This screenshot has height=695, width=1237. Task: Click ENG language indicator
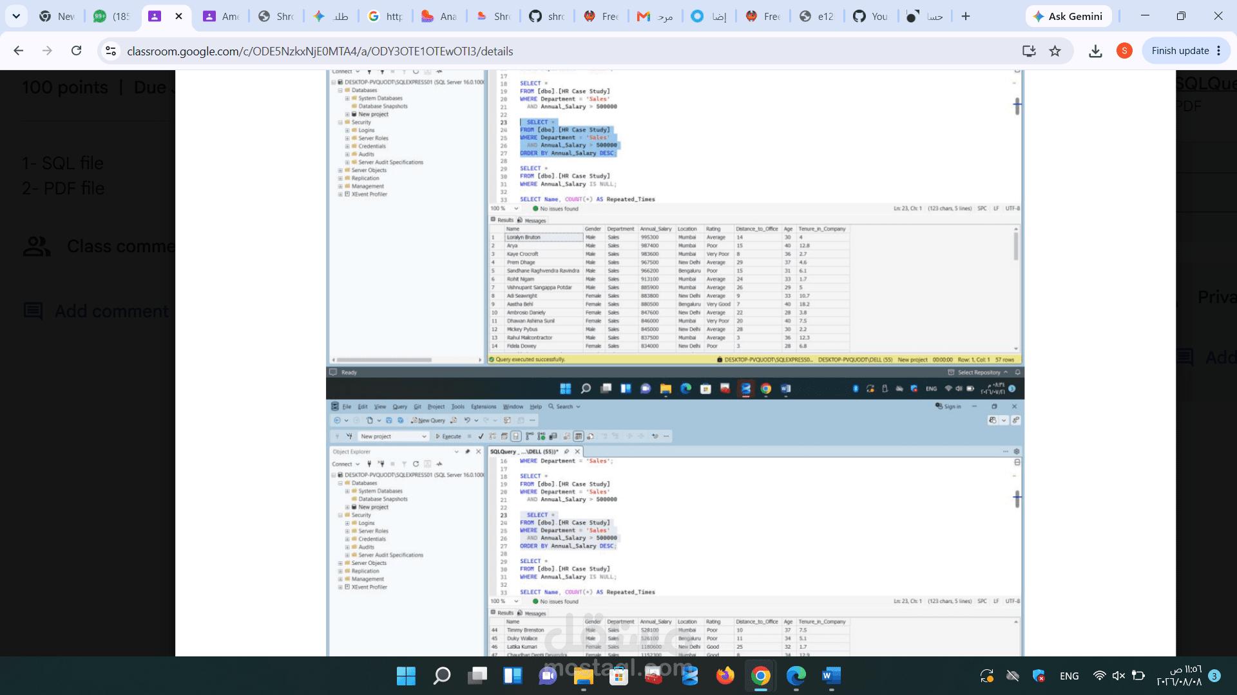click(x=1069, y=676)
